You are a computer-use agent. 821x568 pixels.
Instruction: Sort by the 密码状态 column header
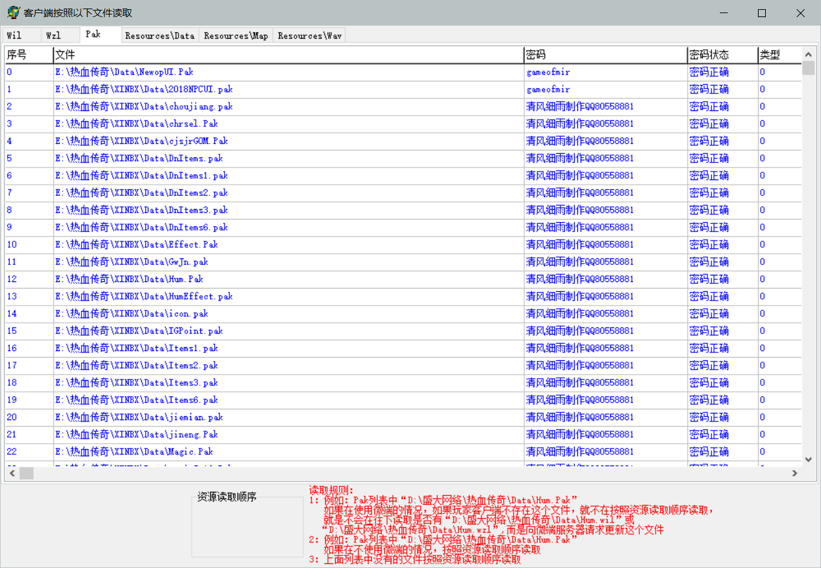pyautogui.click(x=721, y=55)
